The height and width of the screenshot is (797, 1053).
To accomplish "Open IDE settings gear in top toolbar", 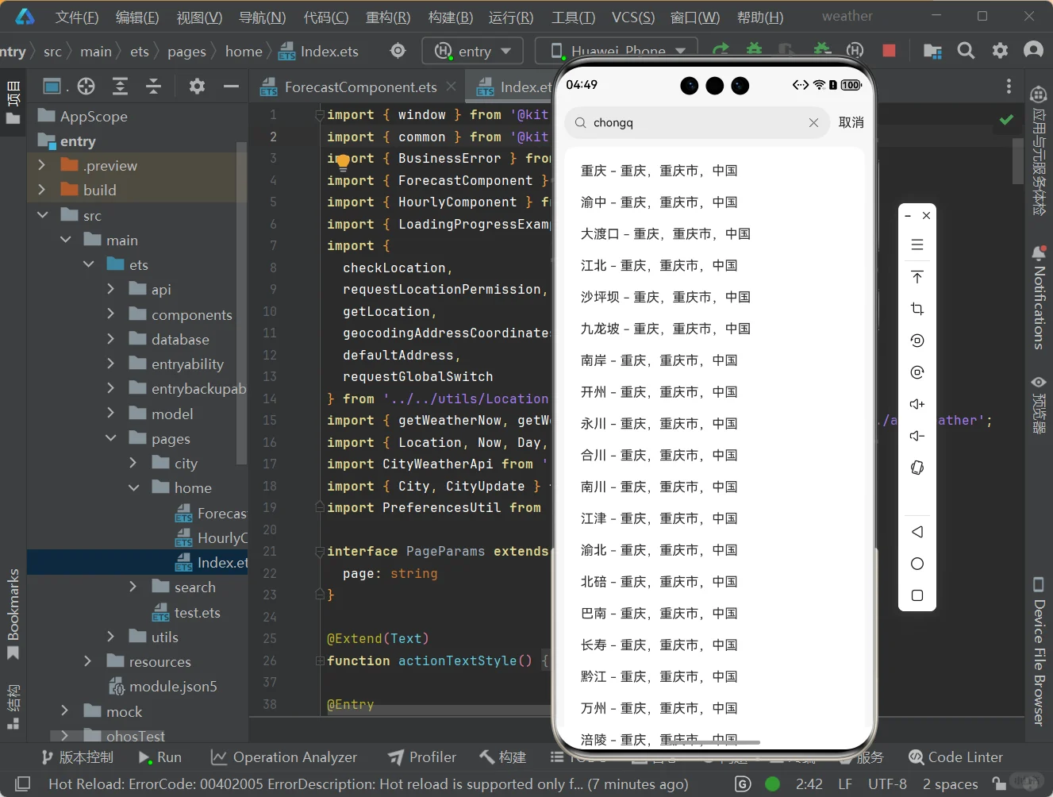I will pos(1000,51).
